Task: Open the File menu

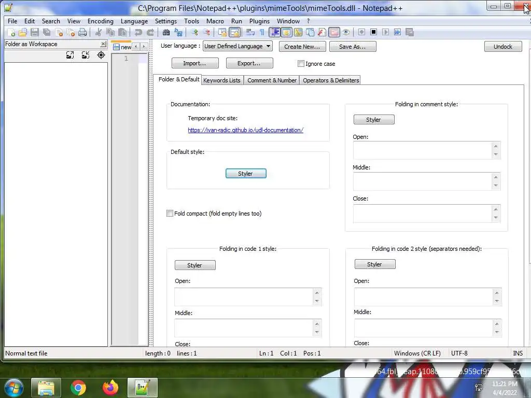Action: click(x=12, y=21)
